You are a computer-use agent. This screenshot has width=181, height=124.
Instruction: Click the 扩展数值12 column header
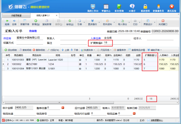[151, 55]
